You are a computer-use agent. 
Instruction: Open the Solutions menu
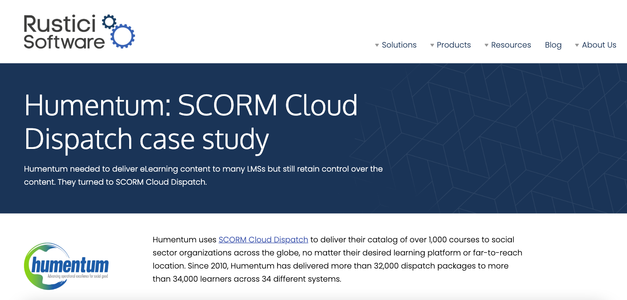(x=399, y=45)
